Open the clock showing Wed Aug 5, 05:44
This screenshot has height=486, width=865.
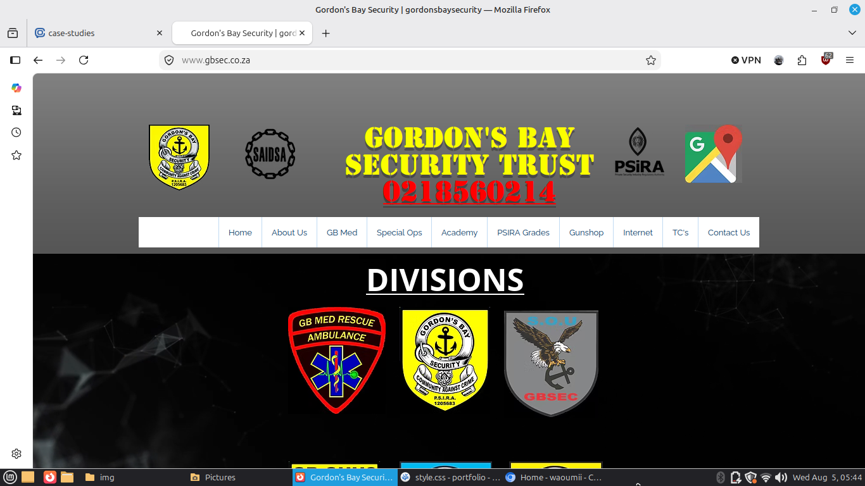pyautogui.click(x=827, y=478)
